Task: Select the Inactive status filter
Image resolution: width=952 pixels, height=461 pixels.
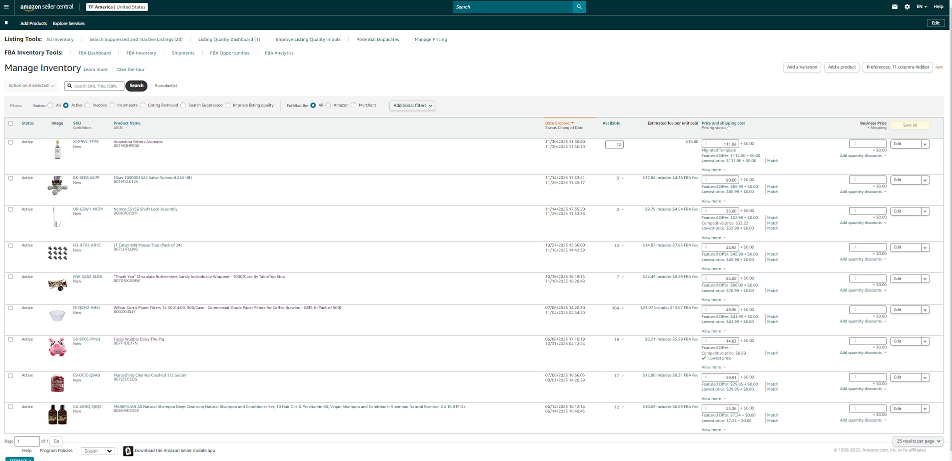Action: point(87,105)
